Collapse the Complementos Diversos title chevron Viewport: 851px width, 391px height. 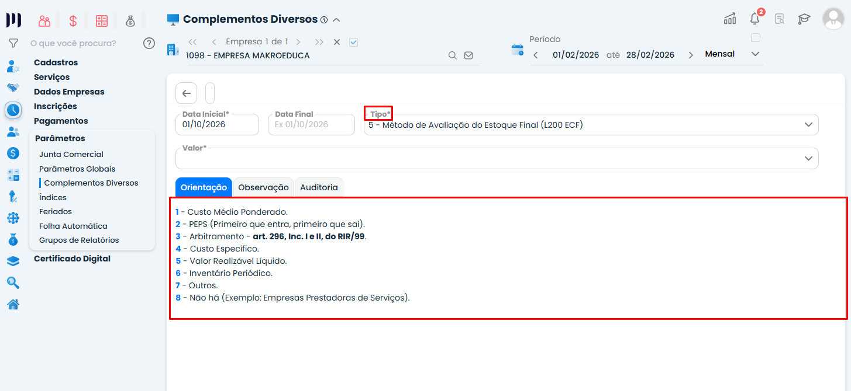[336, 20]
